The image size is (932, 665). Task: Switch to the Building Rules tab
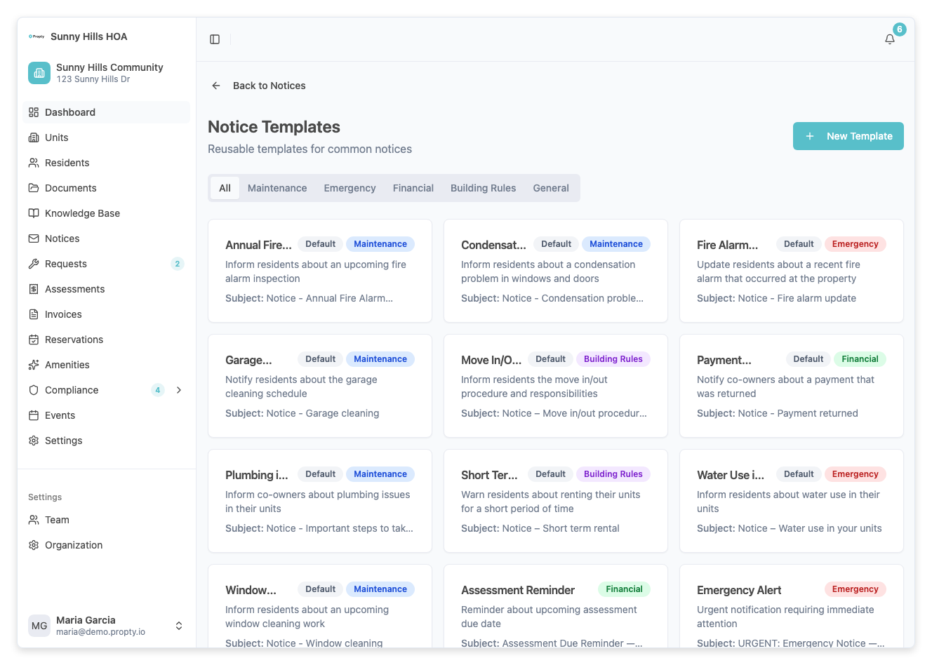[483, 188]
